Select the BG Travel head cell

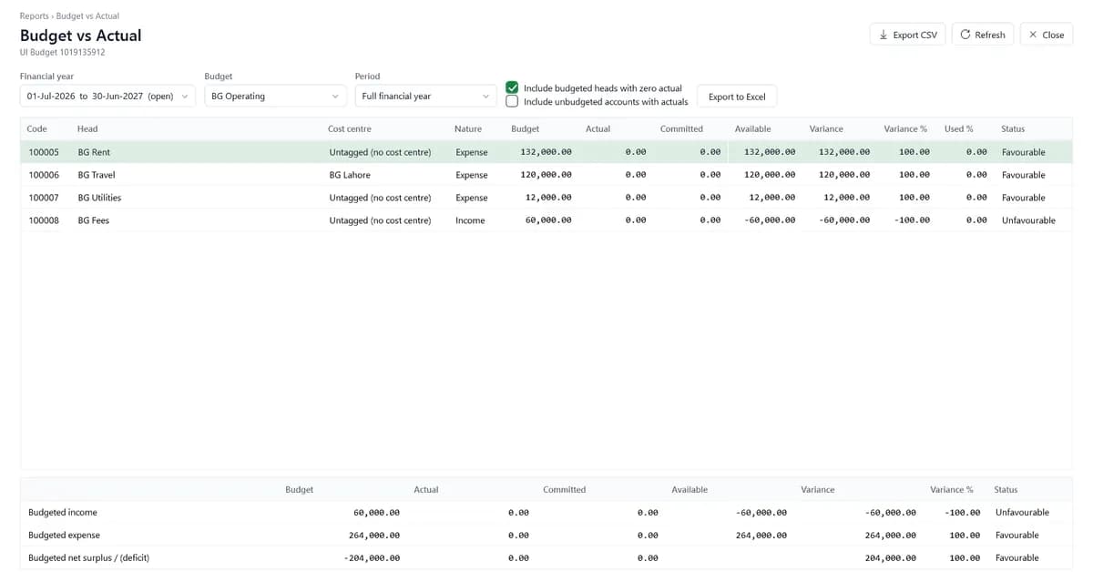(97, 175)
